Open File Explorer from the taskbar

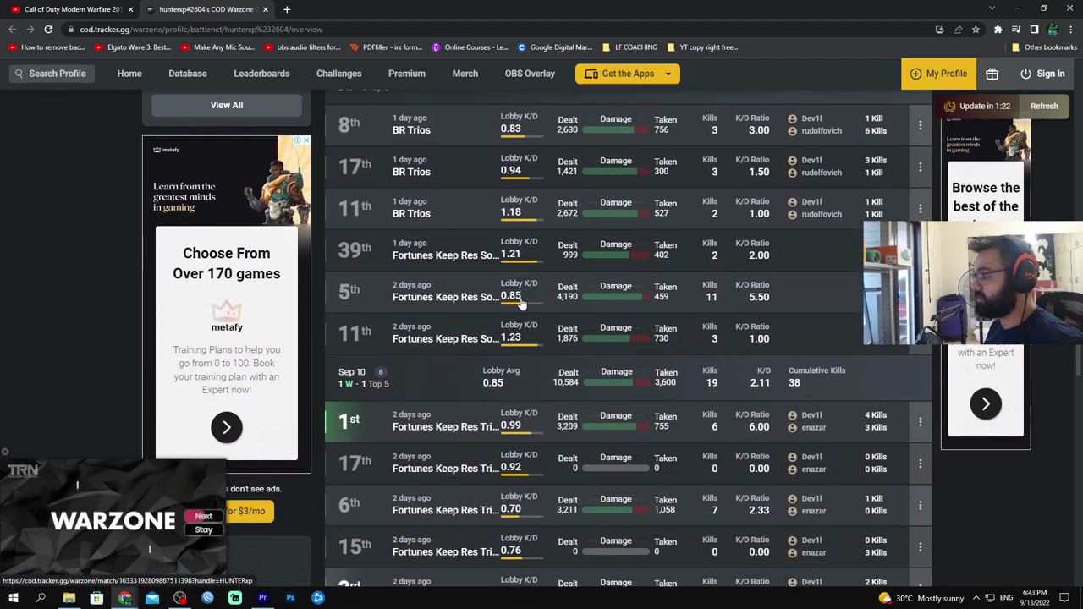coord(69,598)
